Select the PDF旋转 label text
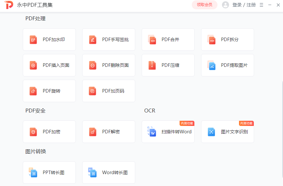The image size is (283, 186). pos(52,91)
